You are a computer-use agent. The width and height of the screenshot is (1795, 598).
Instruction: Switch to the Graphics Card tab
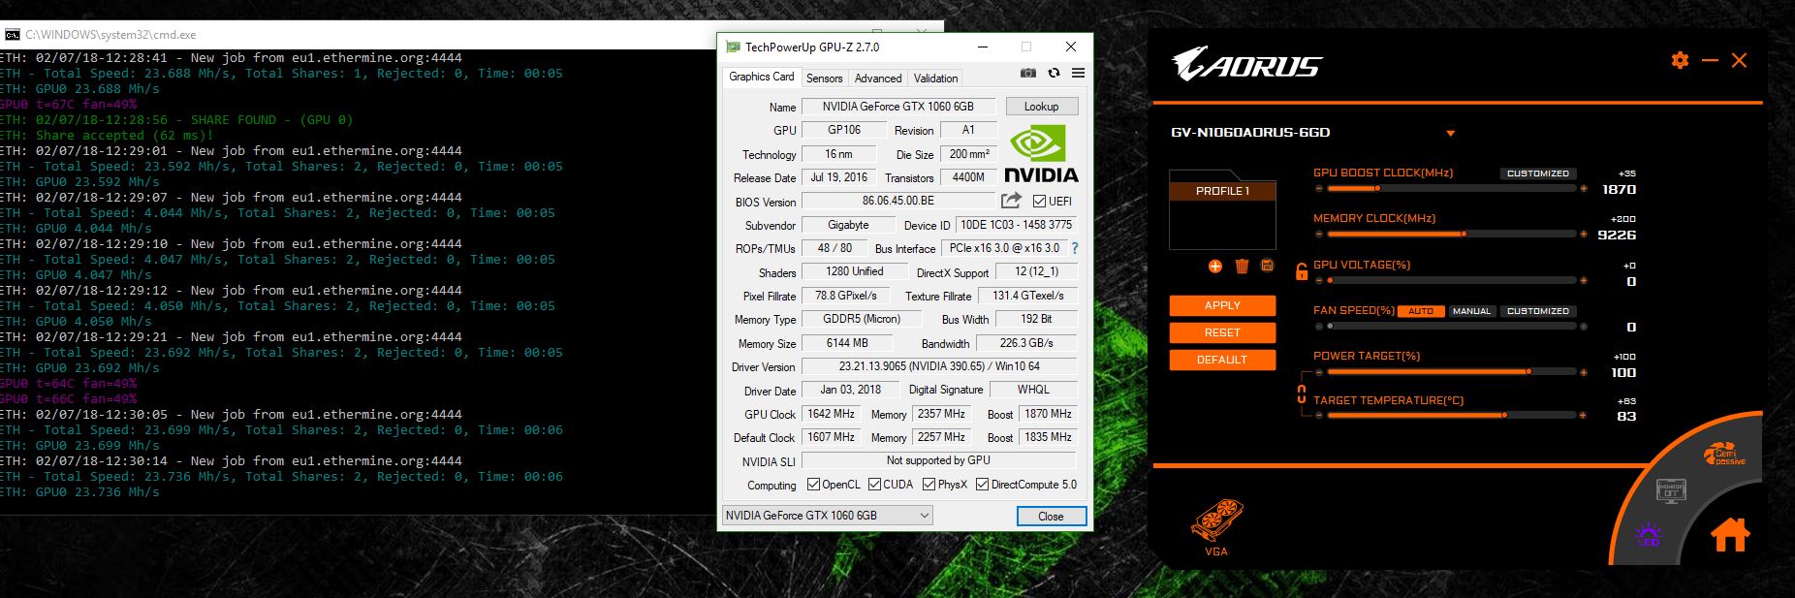pyautogui.click(x=762, y=77)
